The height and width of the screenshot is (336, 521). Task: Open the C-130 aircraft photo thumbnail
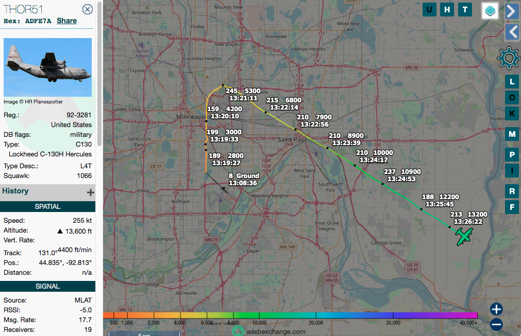pyautogui.click(x=47, y=67)
